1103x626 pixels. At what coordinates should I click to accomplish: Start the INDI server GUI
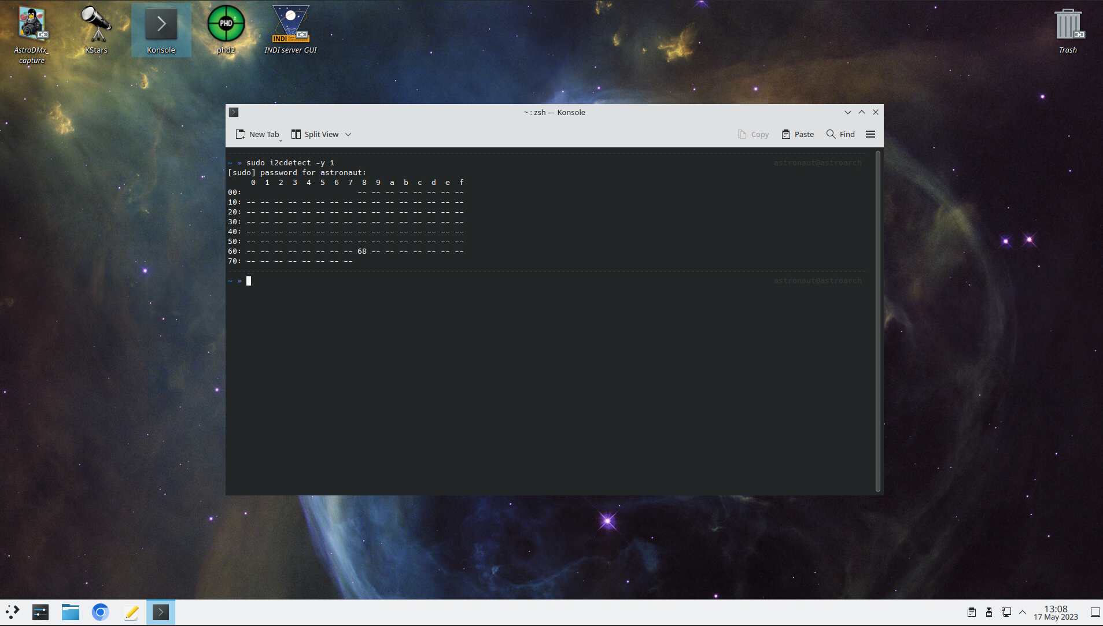pyautogui.click(x=291, y=26)
